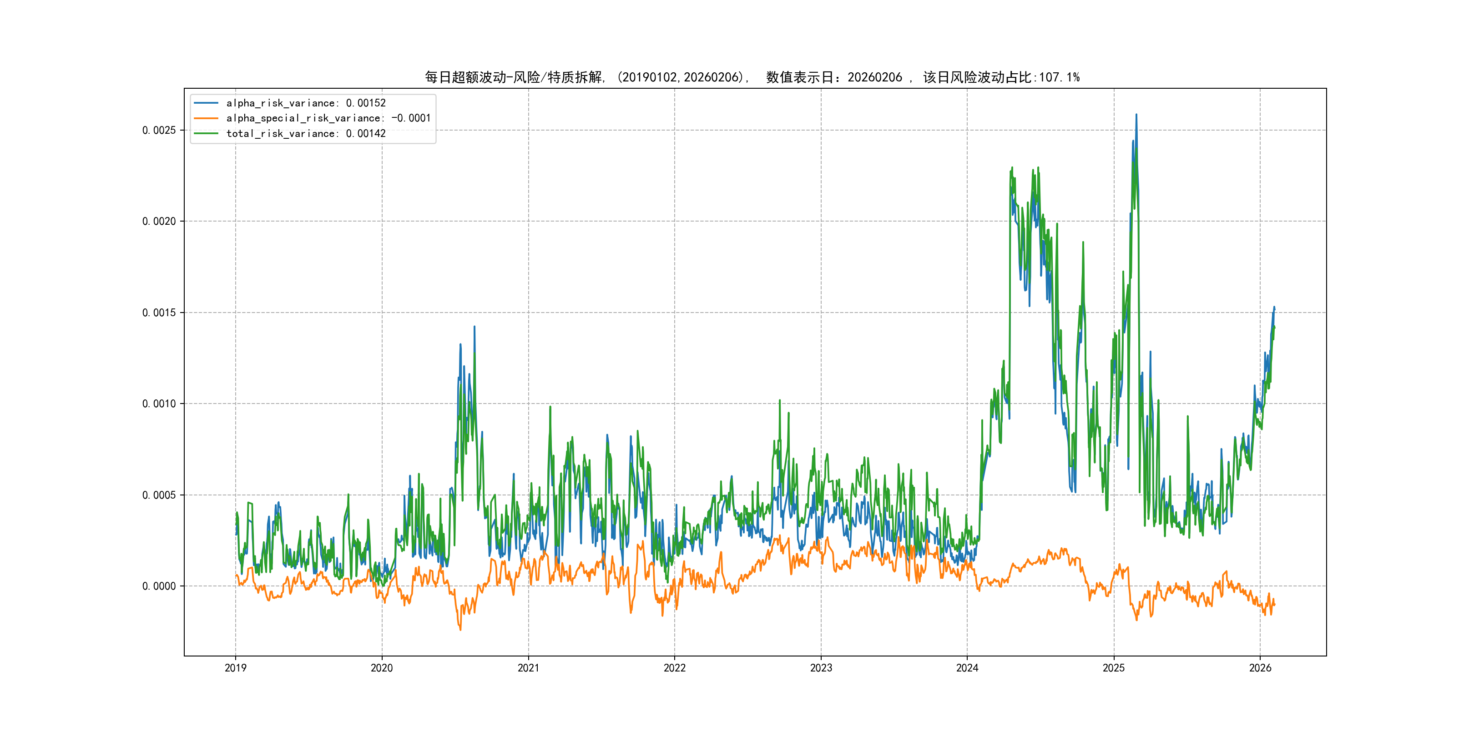Select the total_risk_variance: 0.00142 legend label
This screenshot has height=737, width=1474.
click(306, 133)
